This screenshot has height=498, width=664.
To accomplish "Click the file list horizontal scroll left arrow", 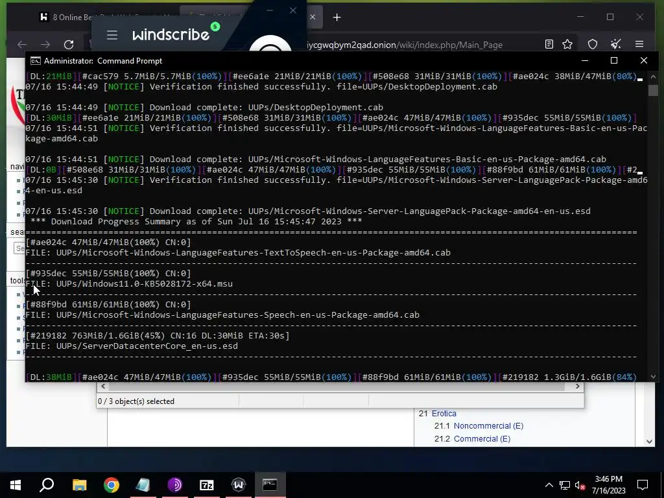I will [x=103, y=386].
